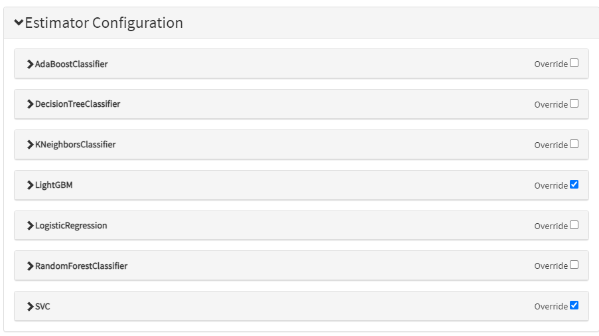Expand the LightGBM chevron arrow
599x336 pixels.
[30, 185]
